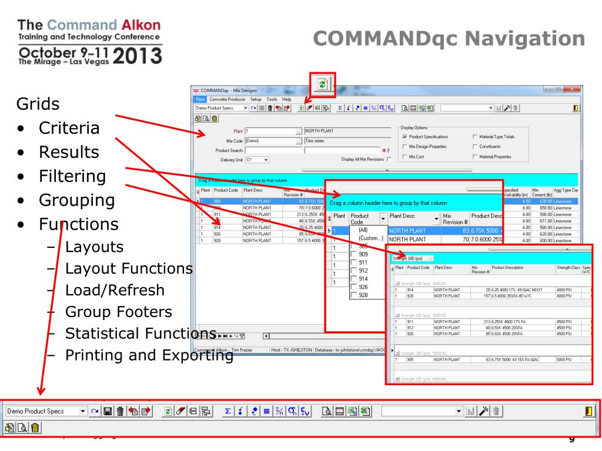Tick product code 926 in the filter list
Image resolution: width=602 pixels, height=451 pixels.
353,287
